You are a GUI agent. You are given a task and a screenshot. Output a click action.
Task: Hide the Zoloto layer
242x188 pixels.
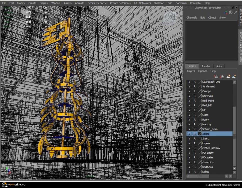coord(189,134)
